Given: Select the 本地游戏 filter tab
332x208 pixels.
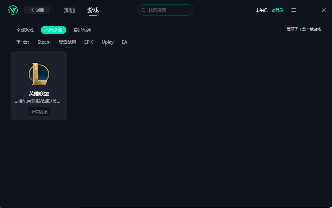Looking at the screenshot, I should click(53, 30).
